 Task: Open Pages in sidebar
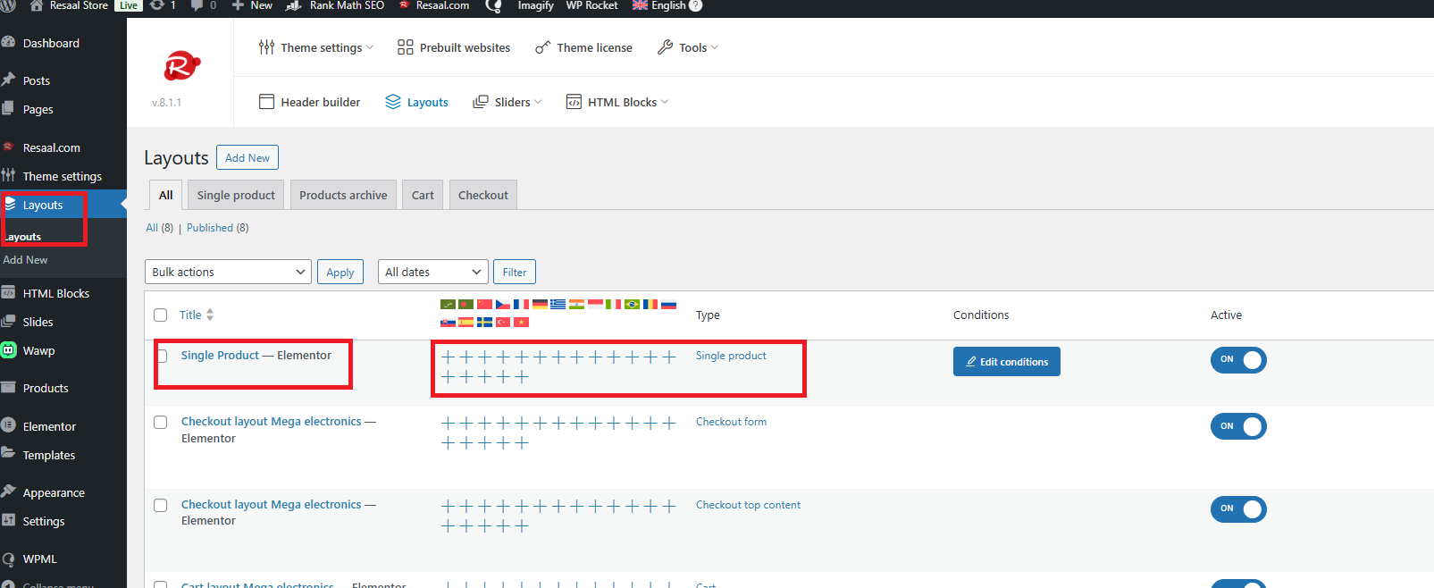(38, 109)
